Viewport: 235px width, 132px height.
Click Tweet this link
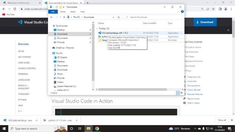[x=194, y=77]
